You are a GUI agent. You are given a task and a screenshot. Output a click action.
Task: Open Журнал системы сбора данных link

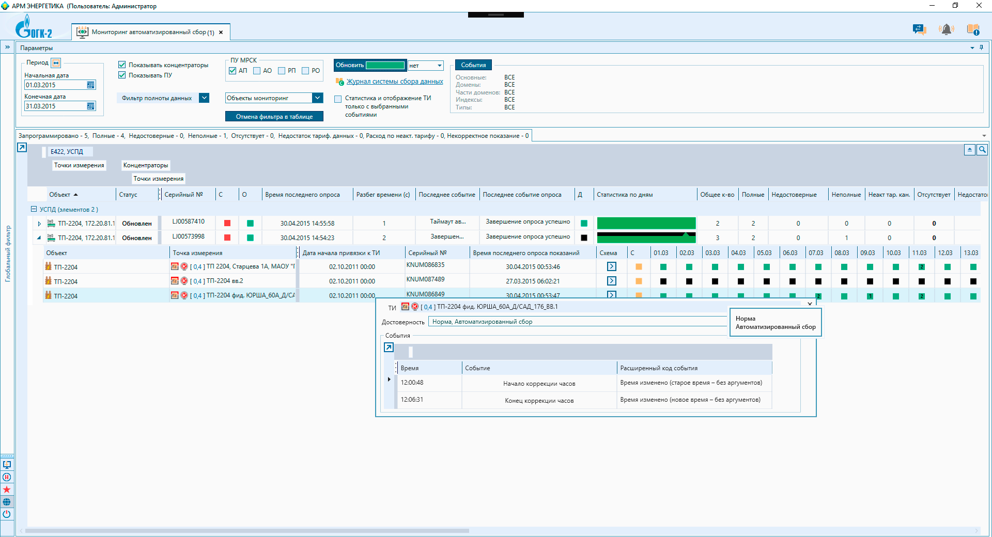tap(395, 82)
